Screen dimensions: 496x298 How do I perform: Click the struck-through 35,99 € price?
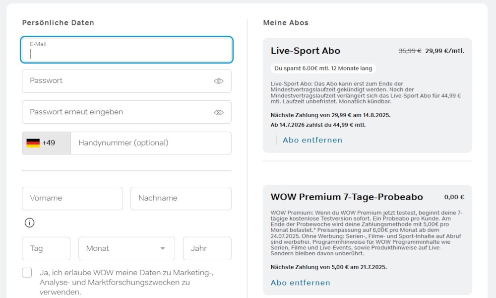tap(410, 51)
